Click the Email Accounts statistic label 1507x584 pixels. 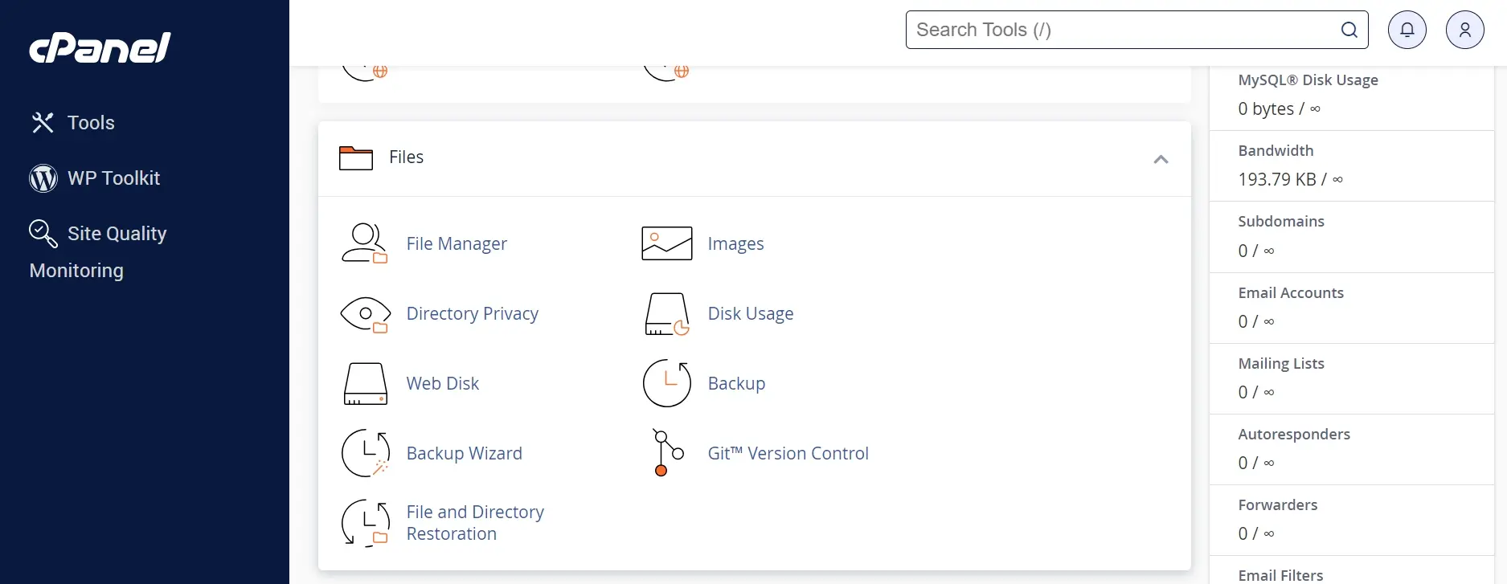coord(1291,293)
